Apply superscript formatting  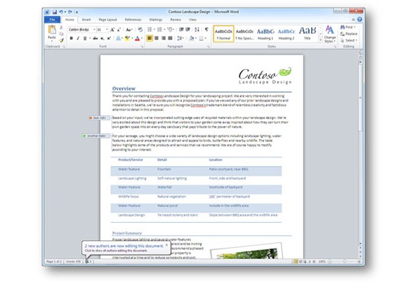pyautogui.click(x=109, y=38)
